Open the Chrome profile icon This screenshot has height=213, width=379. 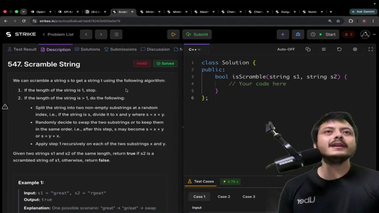coord(364,21)
